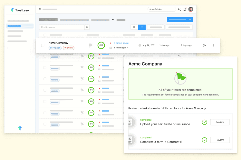Open notifications bell icon
241x160 pixels.
[x=185, y=9]
